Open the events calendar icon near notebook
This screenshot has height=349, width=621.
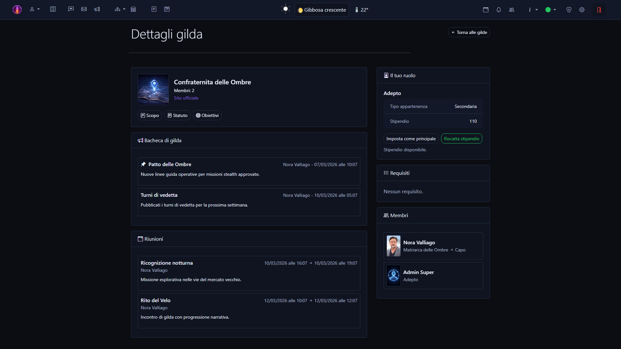pos(167,9)
